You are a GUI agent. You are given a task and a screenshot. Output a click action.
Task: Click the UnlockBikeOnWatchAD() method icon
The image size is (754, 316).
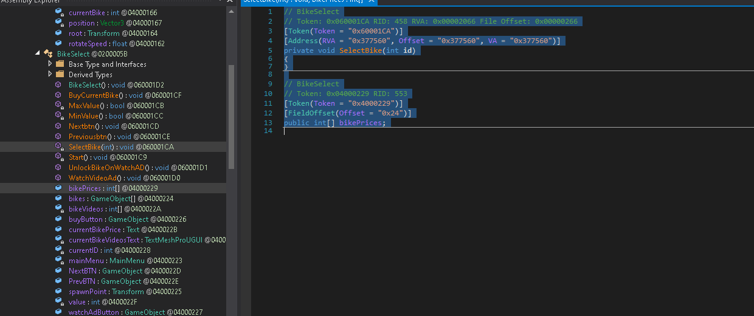59,168
